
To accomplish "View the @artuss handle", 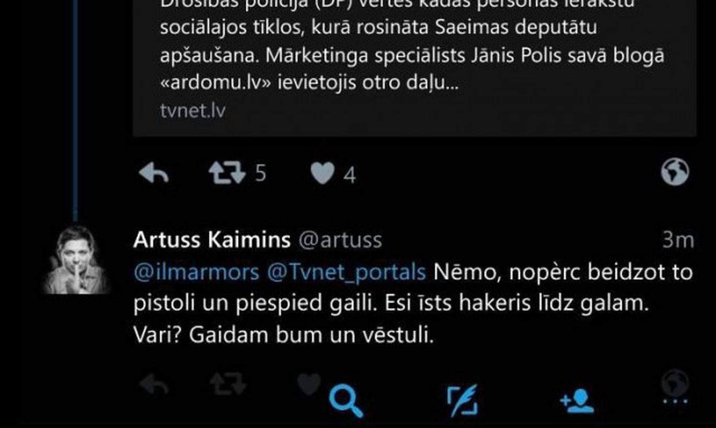I will point(340,240).
